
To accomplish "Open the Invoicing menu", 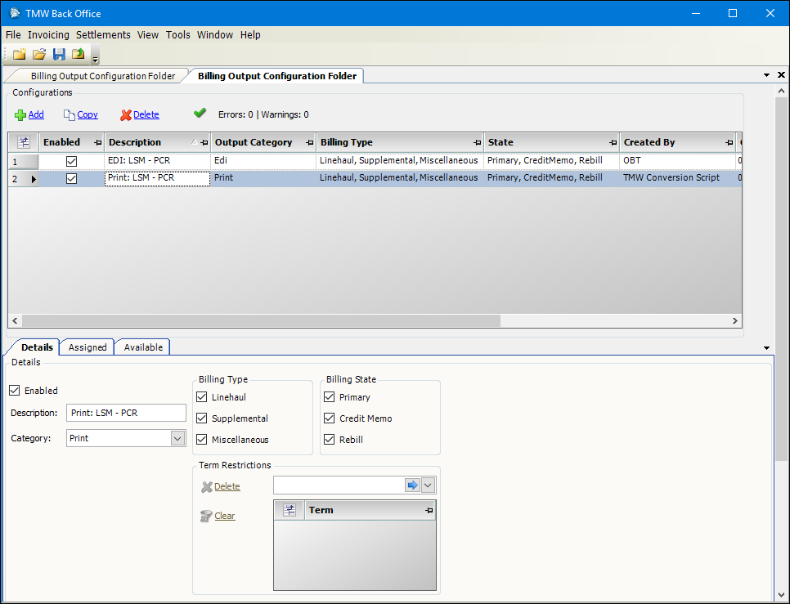I will pyautogui.click(x=48, y=35).
